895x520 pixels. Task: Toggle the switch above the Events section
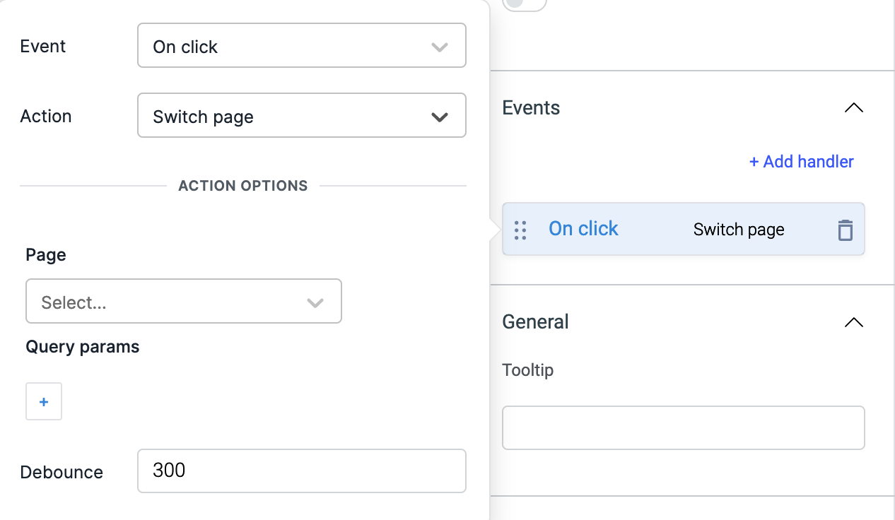pyautogui.click(x=524, y=4)
